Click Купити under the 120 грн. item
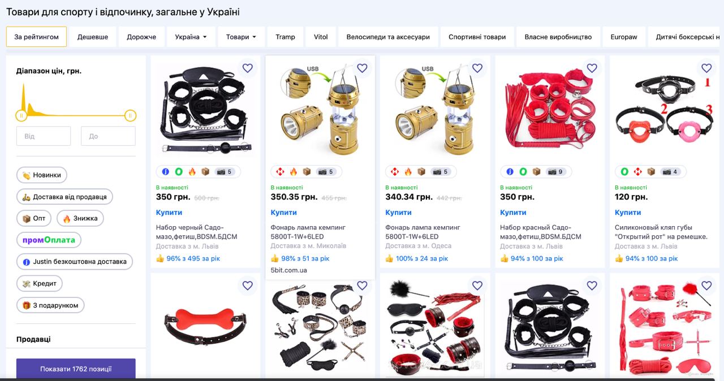724x381 pixels. [627, 213]
